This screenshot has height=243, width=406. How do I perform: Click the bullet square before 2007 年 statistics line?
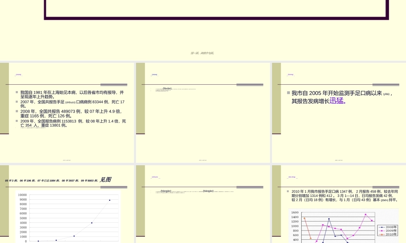click(x=16, y=102)
